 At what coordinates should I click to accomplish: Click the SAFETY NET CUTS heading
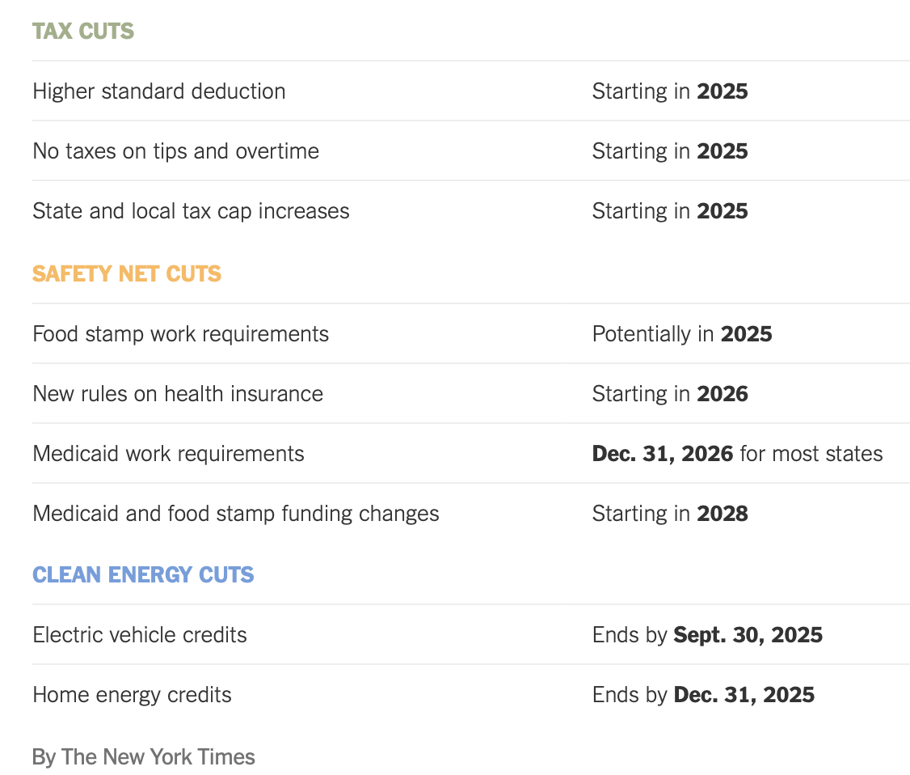[127, 274]
